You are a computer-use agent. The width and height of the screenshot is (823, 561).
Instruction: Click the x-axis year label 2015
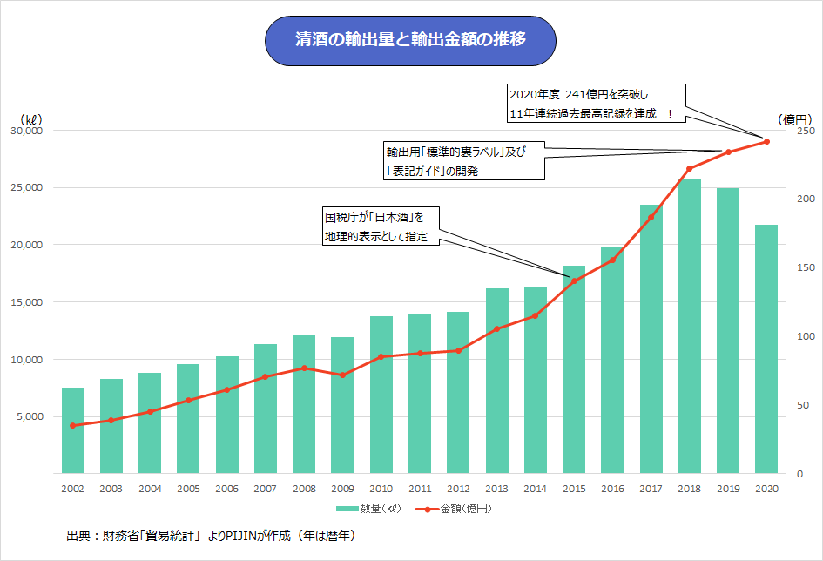[x=574, y=489]
